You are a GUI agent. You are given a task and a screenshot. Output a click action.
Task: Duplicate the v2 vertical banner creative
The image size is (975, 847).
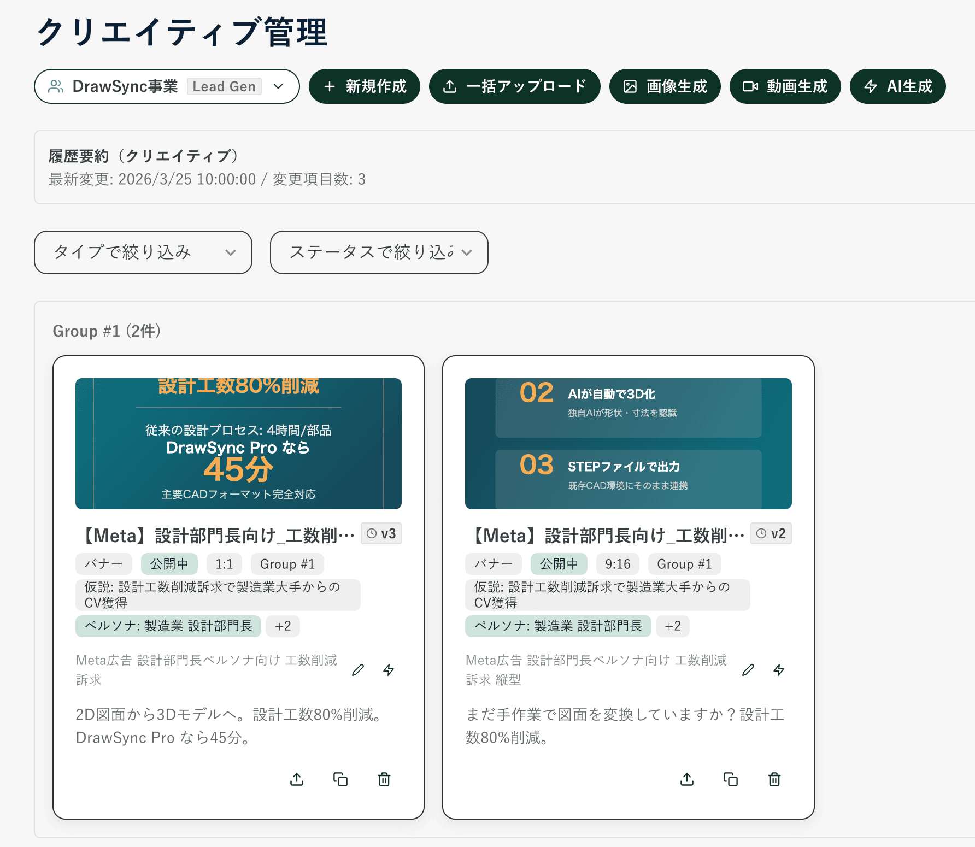pos(730,779)
